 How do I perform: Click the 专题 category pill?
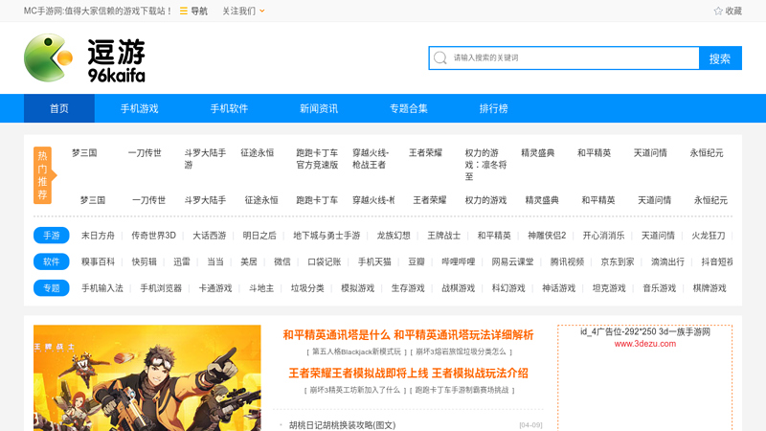point(52,288)
